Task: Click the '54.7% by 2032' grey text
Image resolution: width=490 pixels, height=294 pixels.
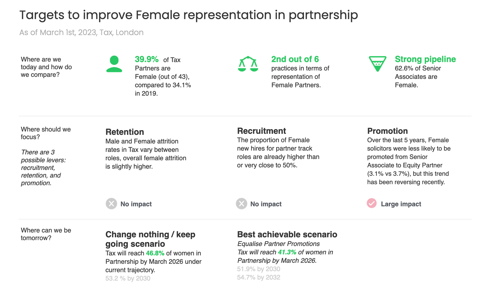Action: tap(259, 277)
